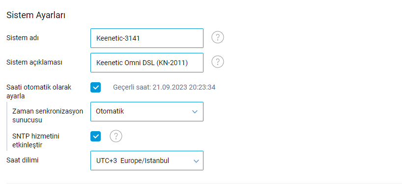Focus the Keenetic-3141 system name field

147,38
